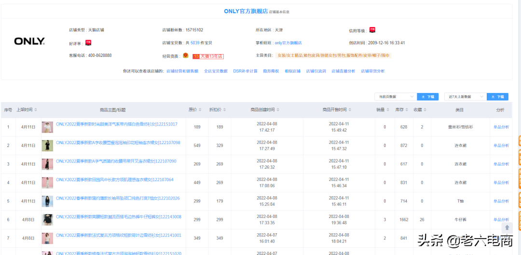The image size is (521, 255).
Task: Click the 类目 column header
Action: [460, 110]
